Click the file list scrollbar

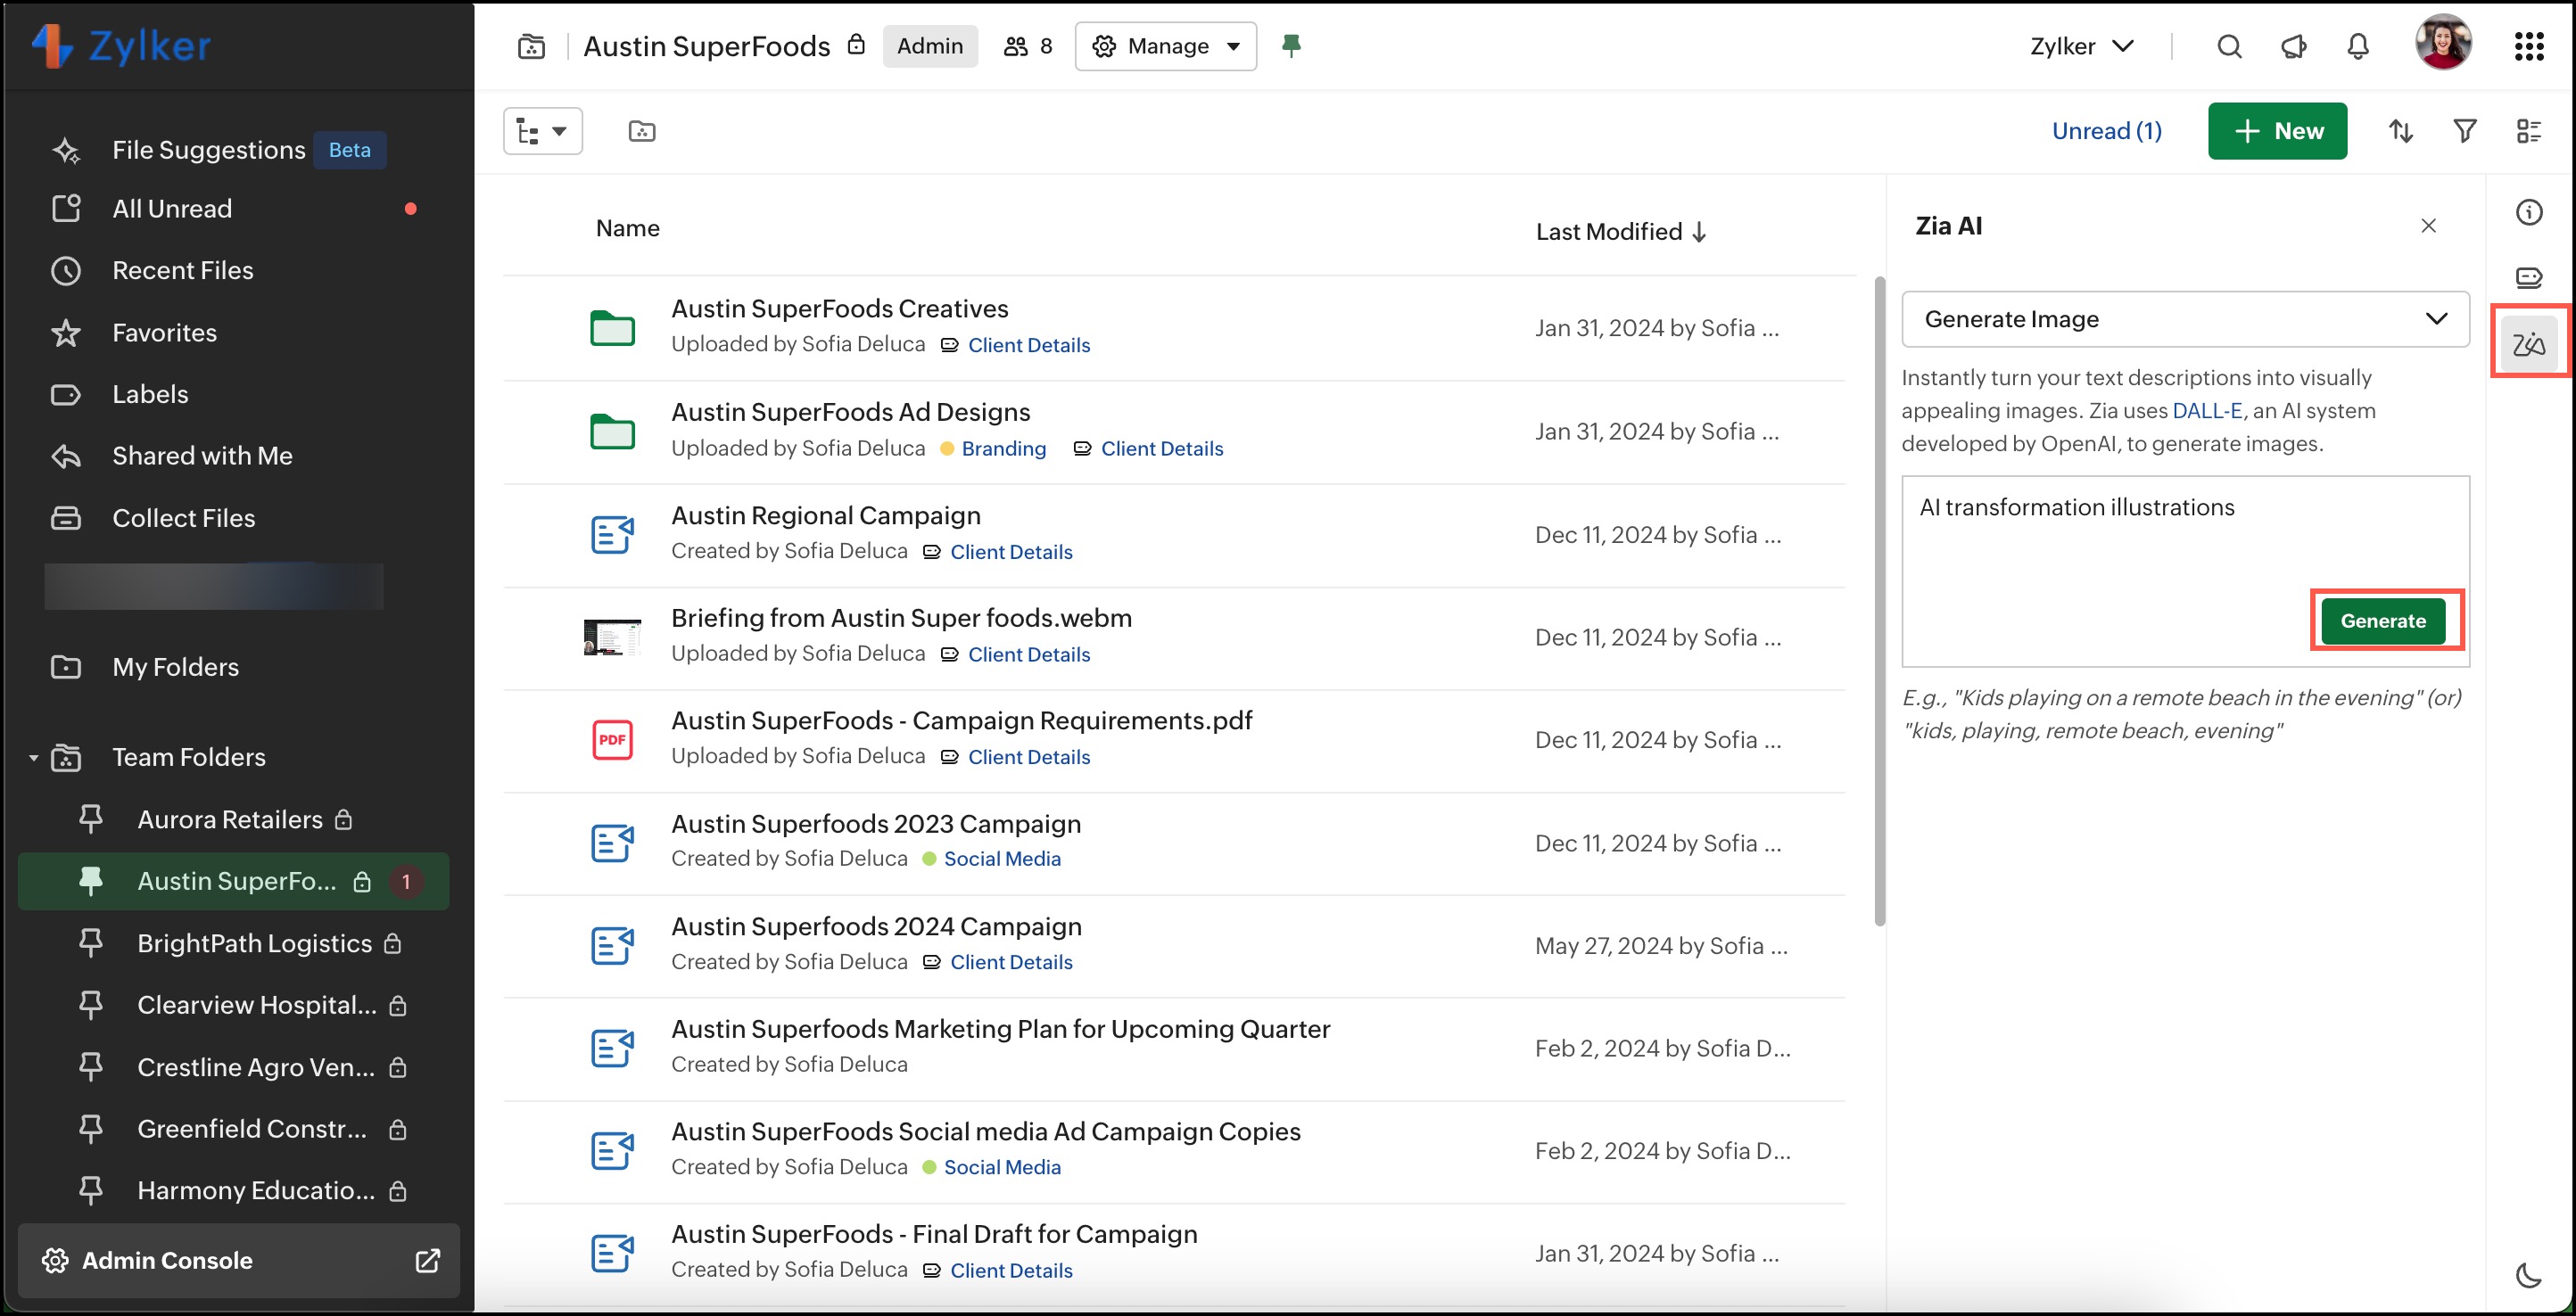coord(1879,599)
